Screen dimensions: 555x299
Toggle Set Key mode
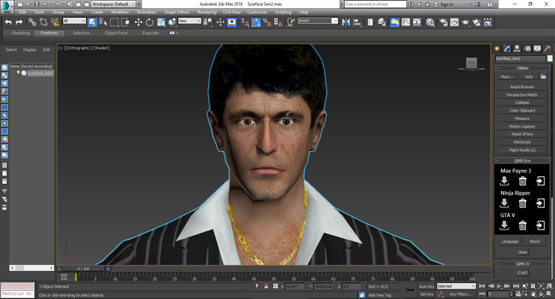point(427,294)
